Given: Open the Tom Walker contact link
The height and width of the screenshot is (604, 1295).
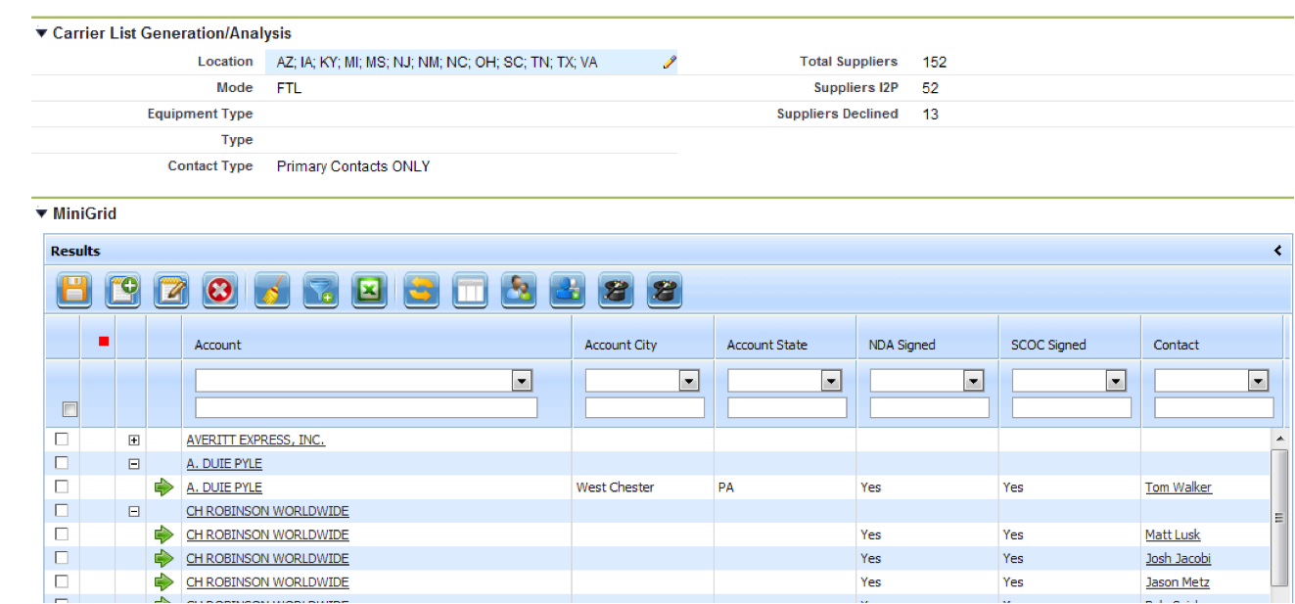Looking at the screenshot, I should (x=1178, y=488).
